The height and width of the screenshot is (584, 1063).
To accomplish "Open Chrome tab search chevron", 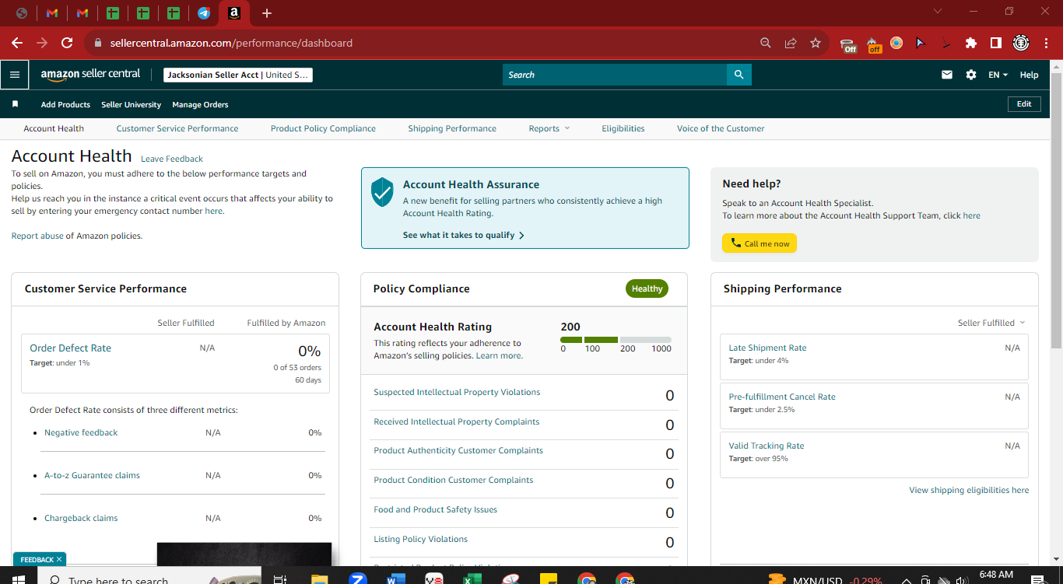I will coord(938,12).
